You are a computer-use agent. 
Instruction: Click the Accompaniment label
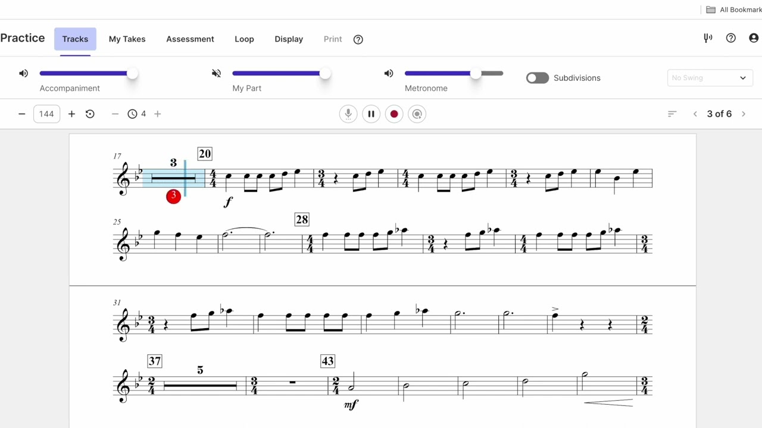[70, 88]
